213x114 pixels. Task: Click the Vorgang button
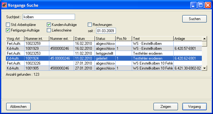click(x=194, y=107)
